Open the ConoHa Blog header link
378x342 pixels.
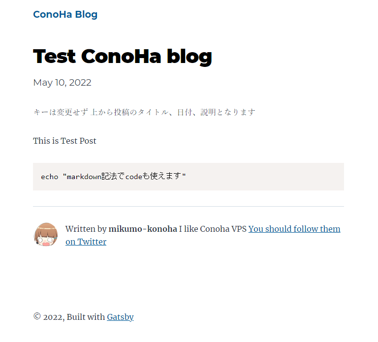tap(65, 14)
